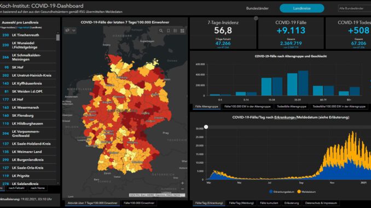Click the time chart range slider handle

click(206, 127)
